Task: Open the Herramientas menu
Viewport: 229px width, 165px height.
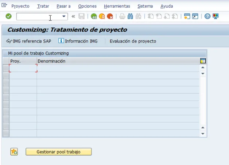Action: click(x=117, y=6)
